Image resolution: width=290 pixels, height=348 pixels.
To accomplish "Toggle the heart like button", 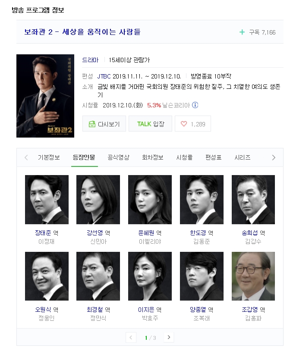I will tap(193, 124).
